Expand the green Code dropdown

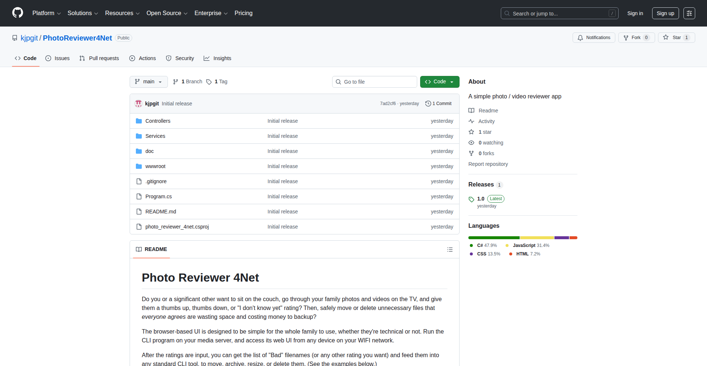pos(439,82)
